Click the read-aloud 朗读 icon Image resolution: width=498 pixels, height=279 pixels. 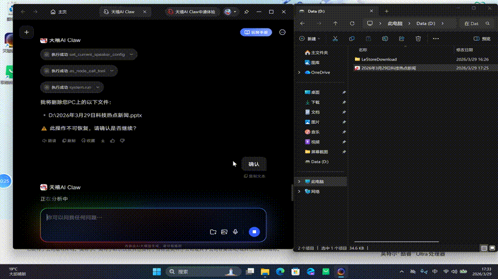click(x=49, y=141)
